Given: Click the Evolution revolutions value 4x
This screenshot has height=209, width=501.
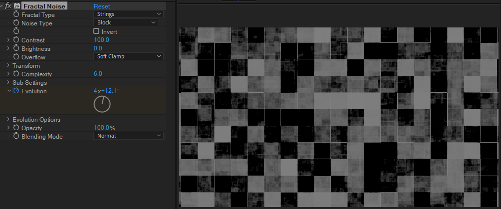Looking at the screenshot, I should (x=97, y=91).
